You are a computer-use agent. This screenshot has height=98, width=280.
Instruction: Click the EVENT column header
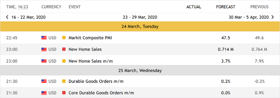(x=75, y=7)
